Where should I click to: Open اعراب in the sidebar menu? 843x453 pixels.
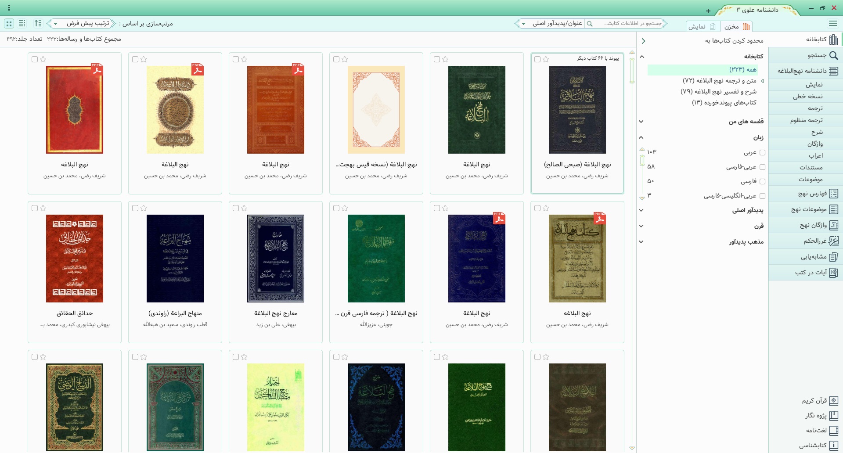pyautogui.click(x=806, y=156)
